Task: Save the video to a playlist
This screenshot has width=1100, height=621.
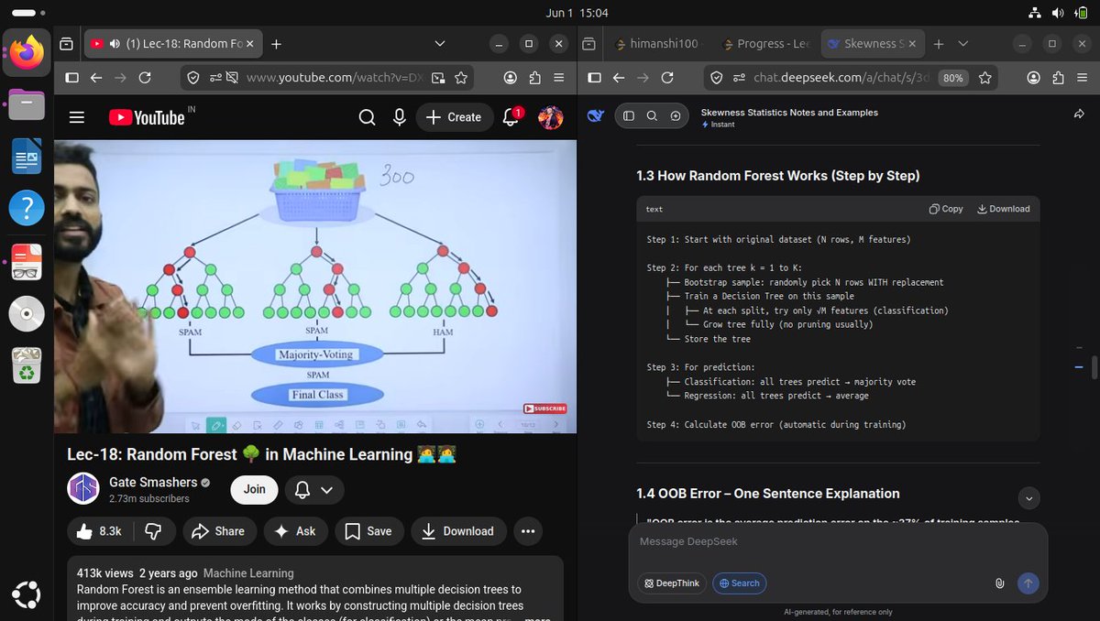Action: click(x=368, y=531)
